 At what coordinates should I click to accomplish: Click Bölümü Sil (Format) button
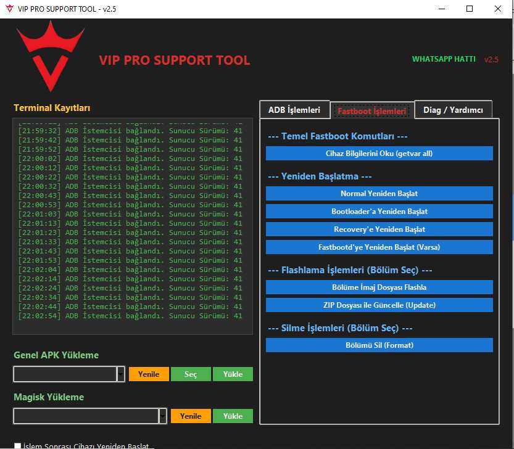379,345
